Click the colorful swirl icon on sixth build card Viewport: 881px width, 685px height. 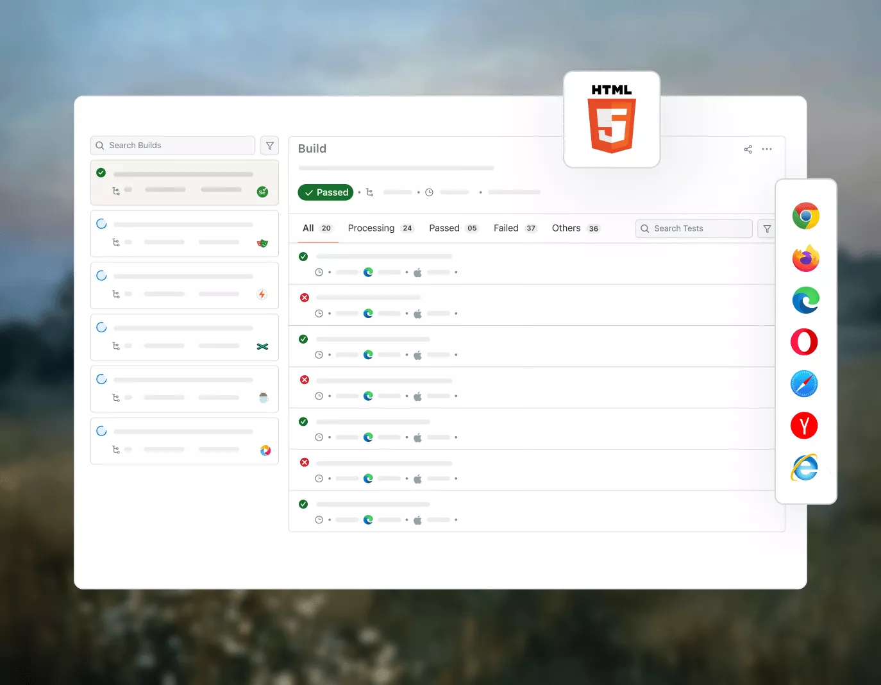click(265, 450)
